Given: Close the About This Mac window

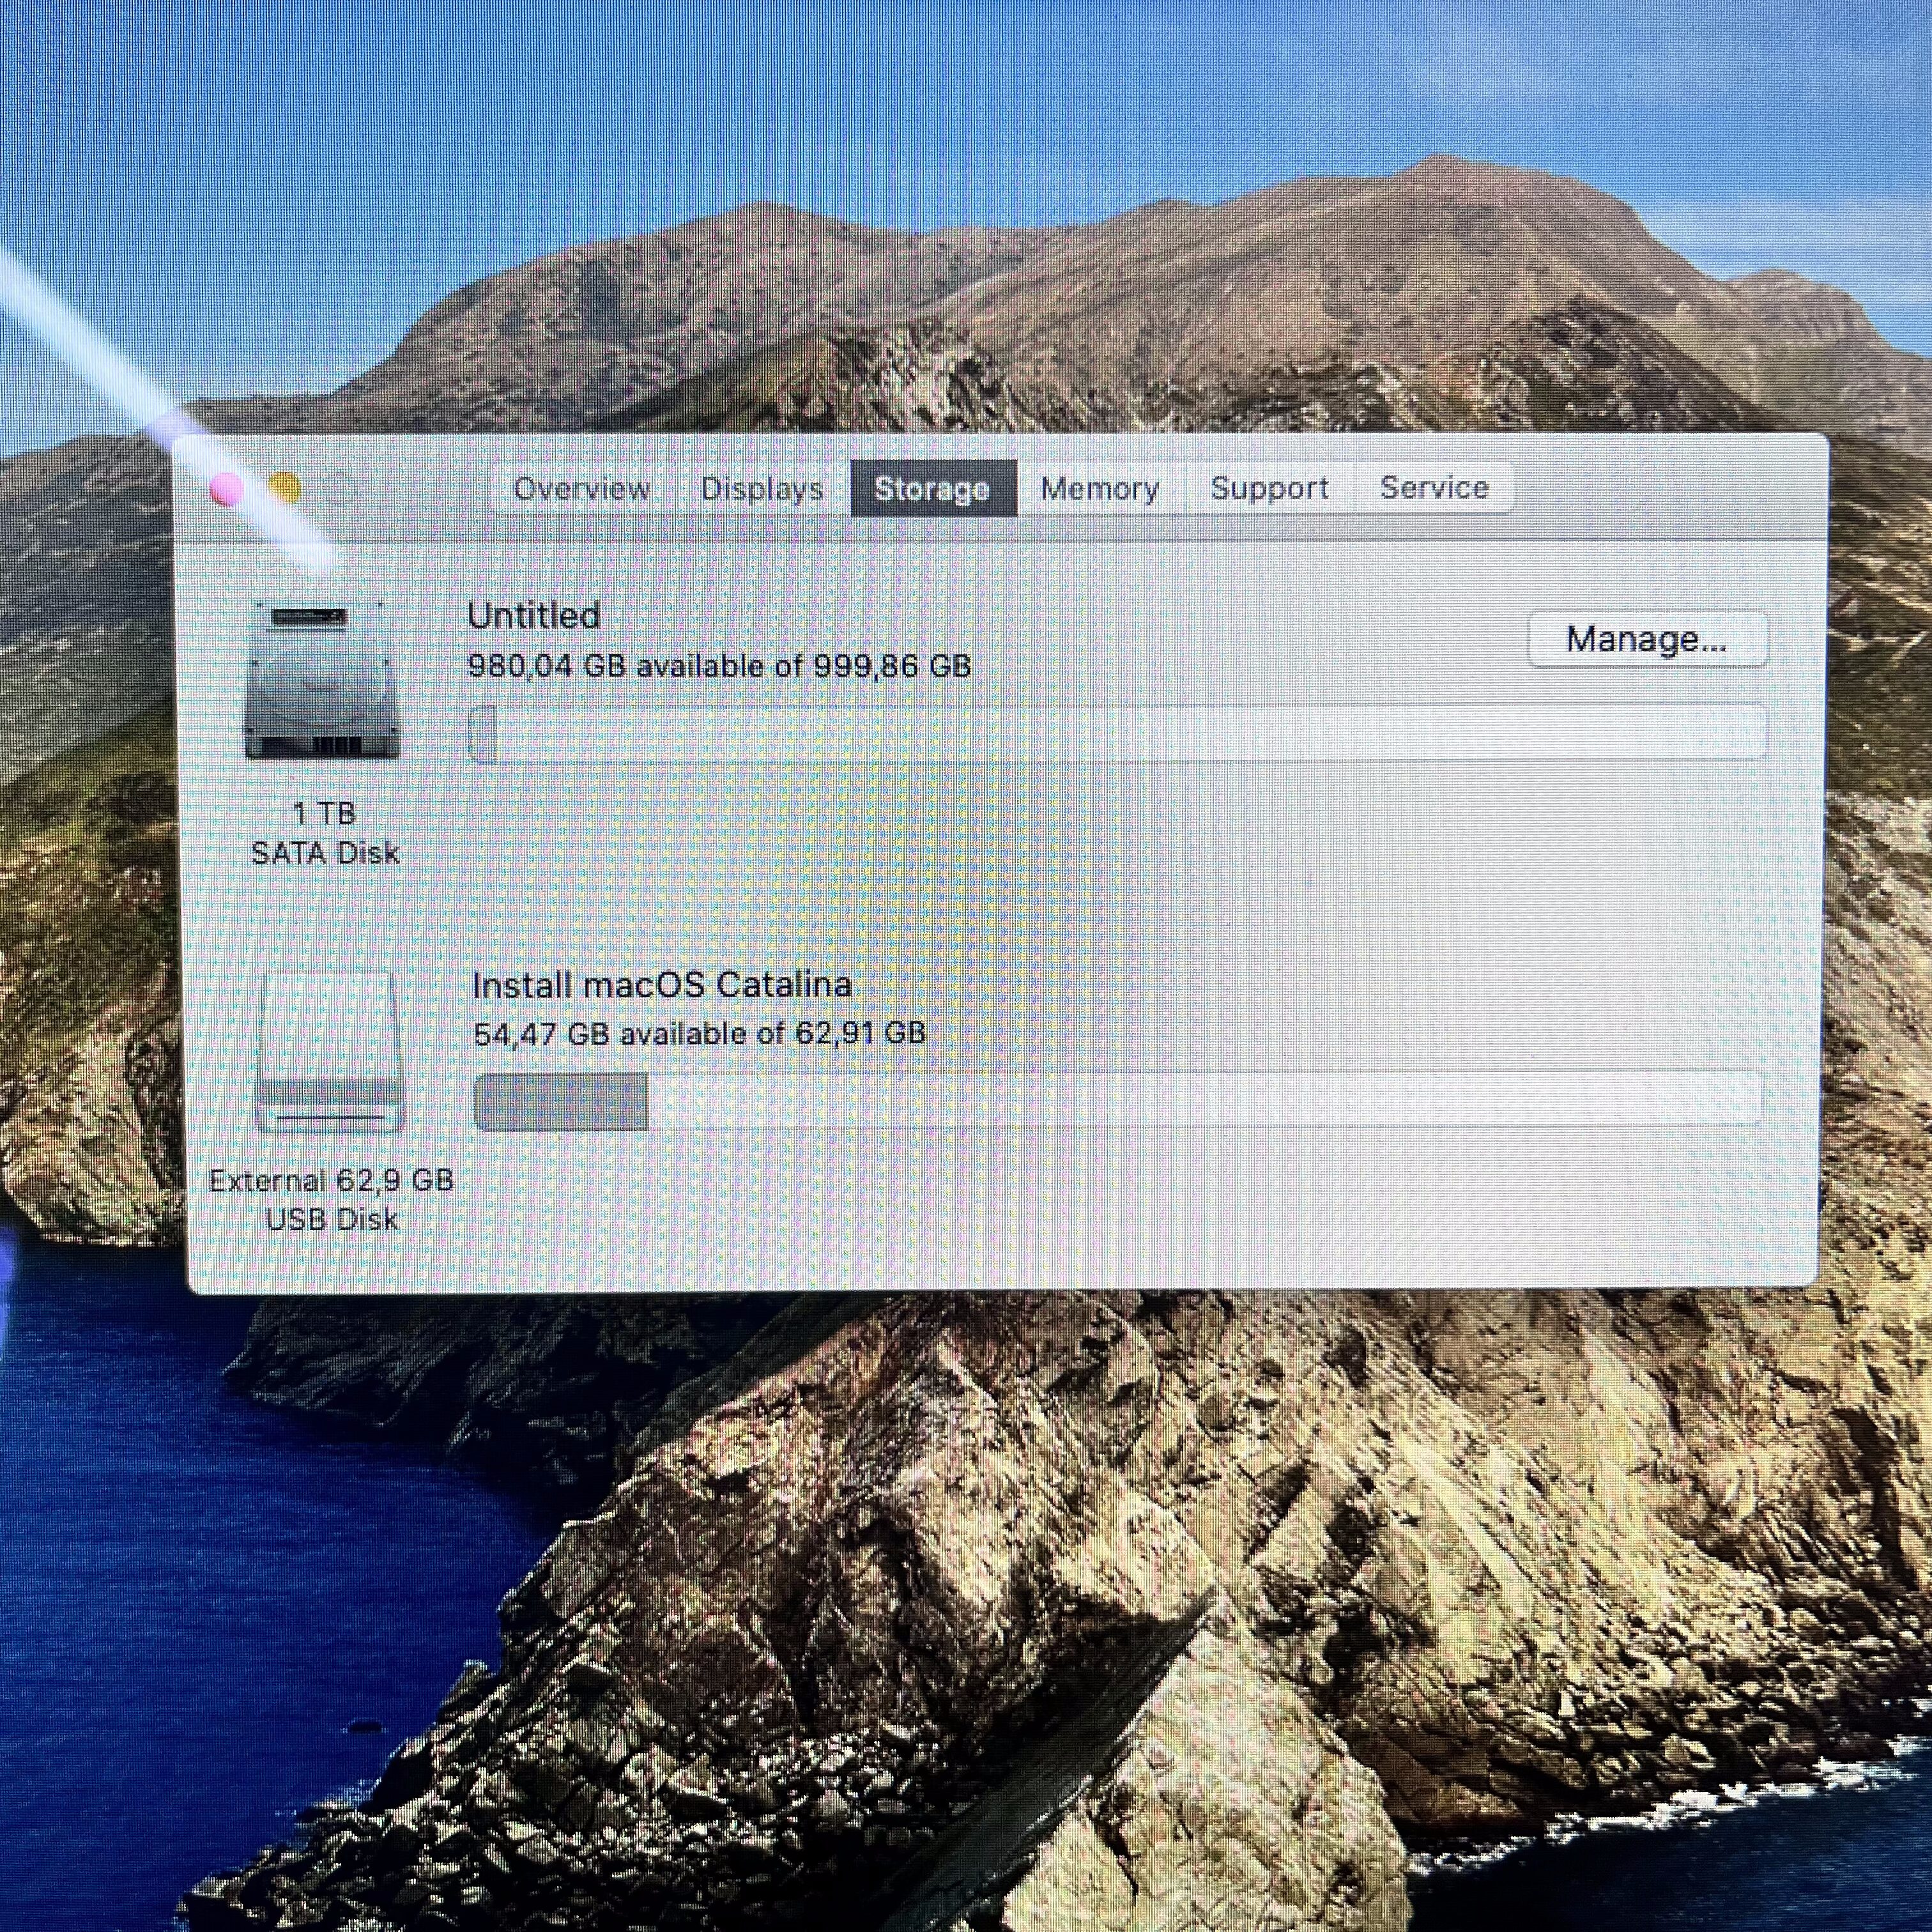Looking at the screenshot, I should point(227,489).
